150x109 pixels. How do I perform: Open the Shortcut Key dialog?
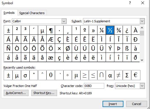point(44,93)
